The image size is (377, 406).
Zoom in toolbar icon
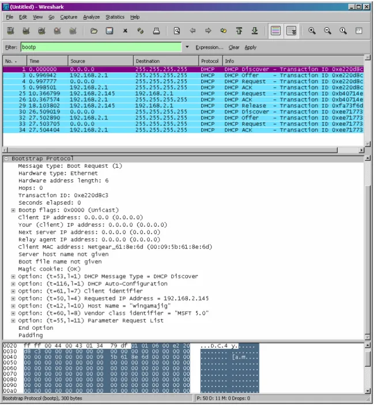pyautogui.click(x=312, y=31)
